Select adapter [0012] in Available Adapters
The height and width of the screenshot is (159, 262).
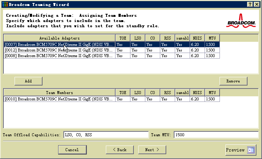coord(60,50)
